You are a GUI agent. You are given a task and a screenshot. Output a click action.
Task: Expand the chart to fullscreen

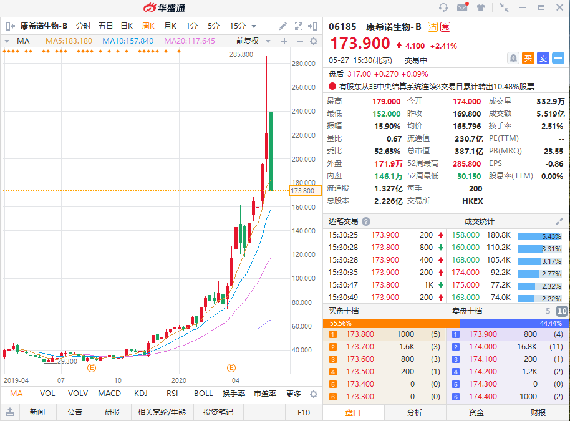tap(299, 26)
